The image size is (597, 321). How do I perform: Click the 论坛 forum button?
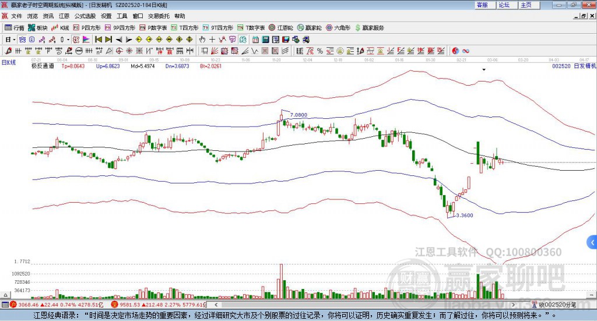[507, 5]
